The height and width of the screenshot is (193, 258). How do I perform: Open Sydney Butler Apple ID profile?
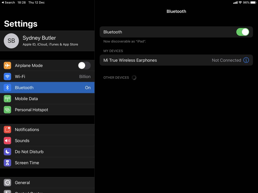coord(50,41)
